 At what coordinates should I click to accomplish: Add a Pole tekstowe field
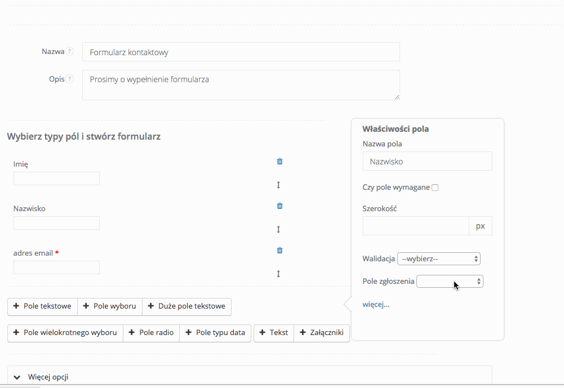coord(42,306)
